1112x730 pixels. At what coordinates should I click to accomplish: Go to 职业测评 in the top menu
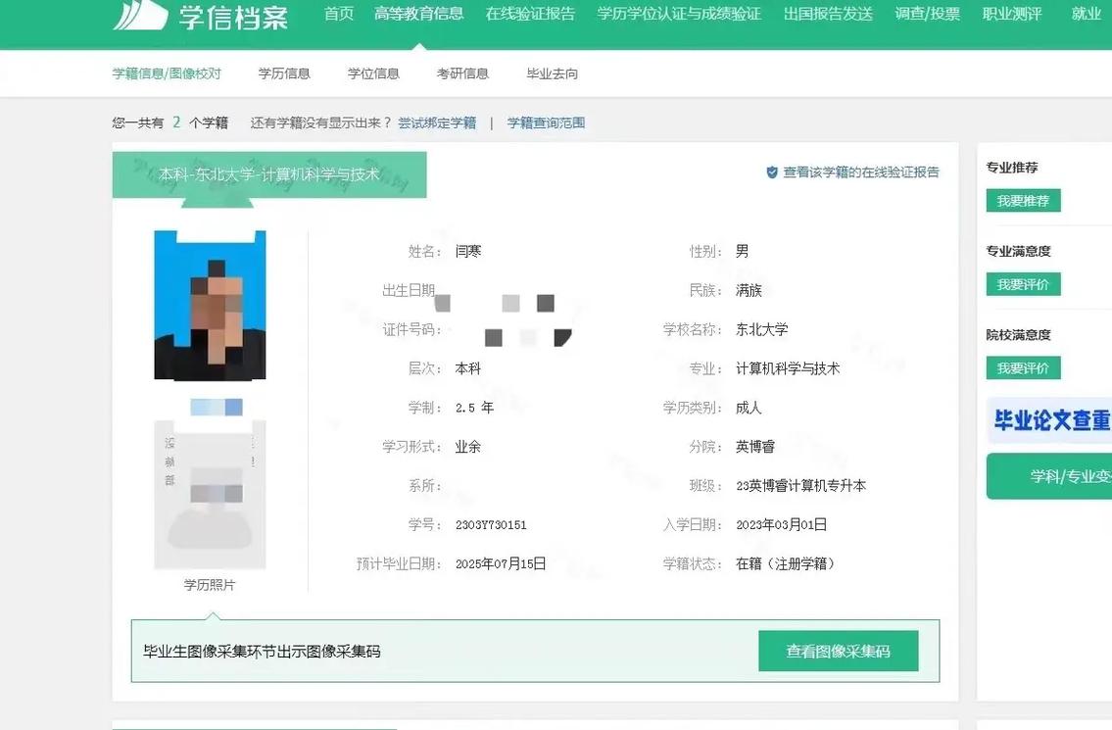click(1012, 14)
